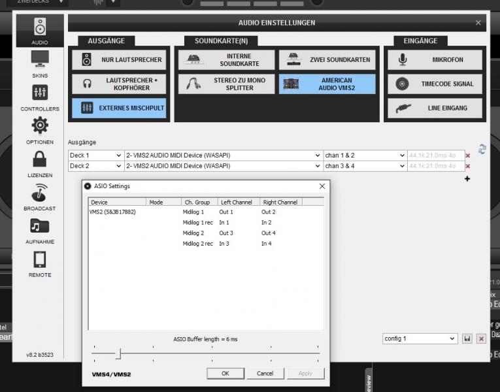Image resolution: width=500 pixels, height=392 pixels.
Task: Delete the Deck 1 output row
Action: coord(468,155)
